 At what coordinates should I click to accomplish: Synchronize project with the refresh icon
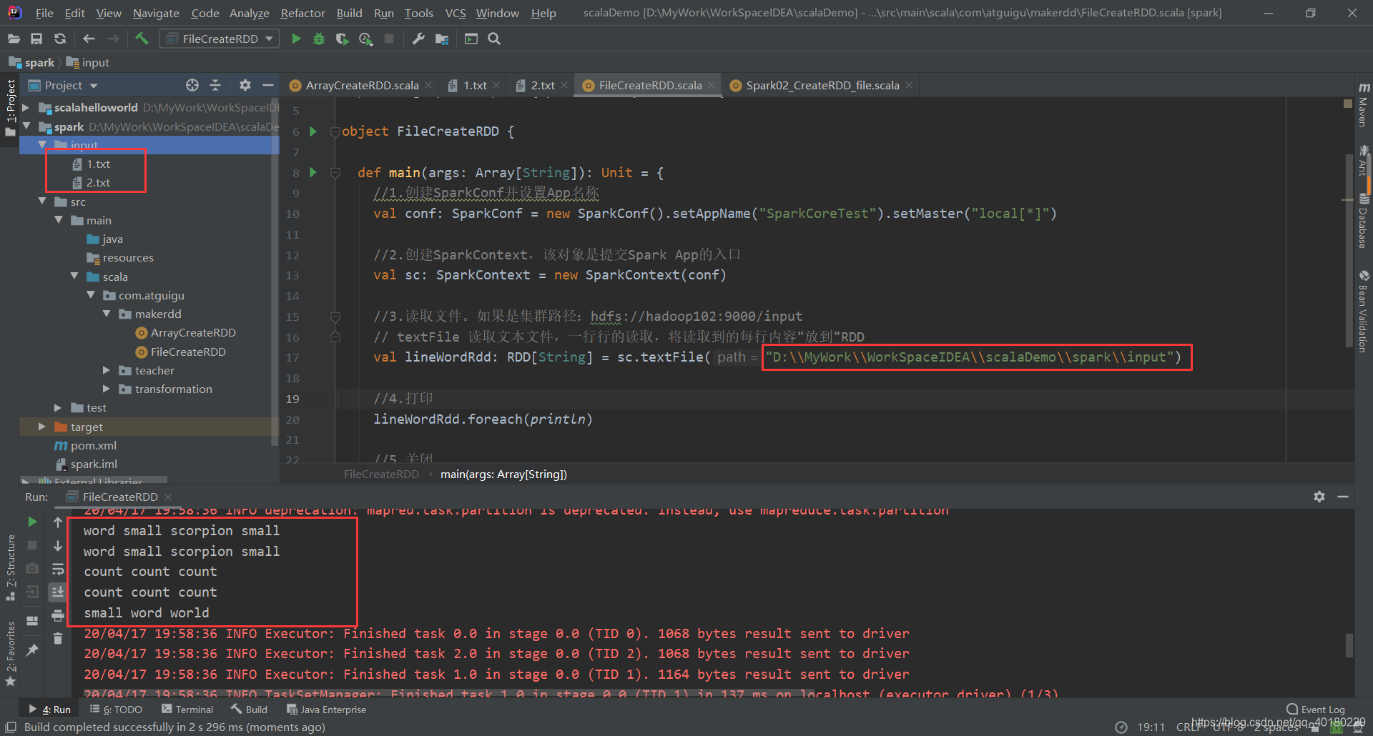pos(60,39)
